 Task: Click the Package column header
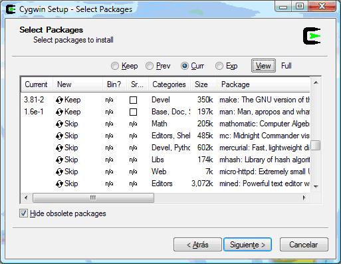coord(263,84)
